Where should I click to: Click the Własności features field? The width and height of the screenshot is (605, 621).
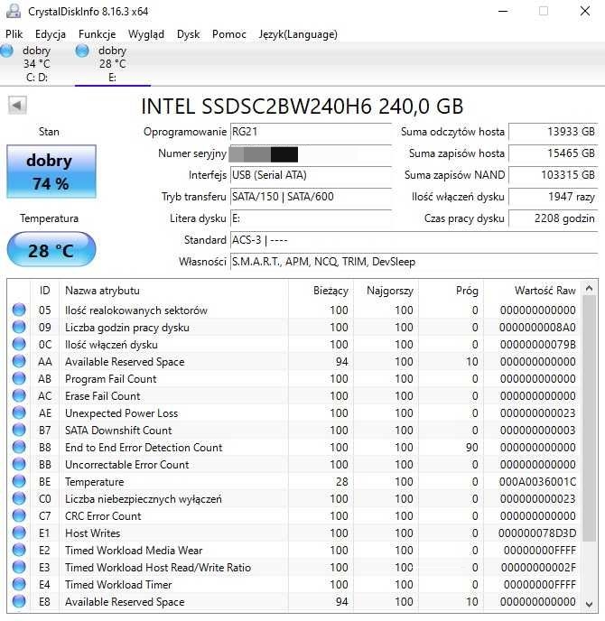(414, 262)
